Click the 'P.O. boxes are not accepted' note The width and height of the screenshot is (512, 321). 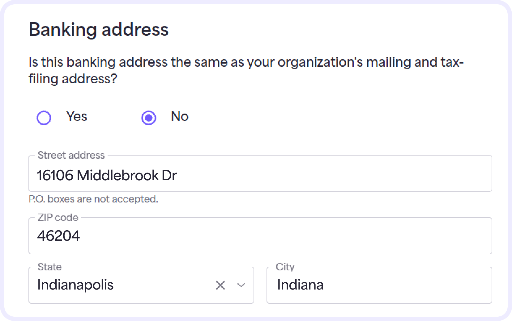click(93, 199)
